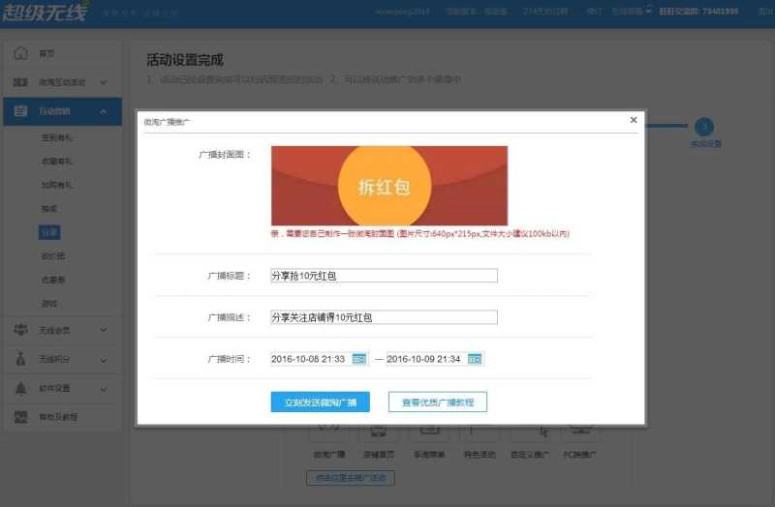The width and height of the screenshot is (775, 507).
Task: Open the calendar picker for broadcast start time
Action: 359,359
